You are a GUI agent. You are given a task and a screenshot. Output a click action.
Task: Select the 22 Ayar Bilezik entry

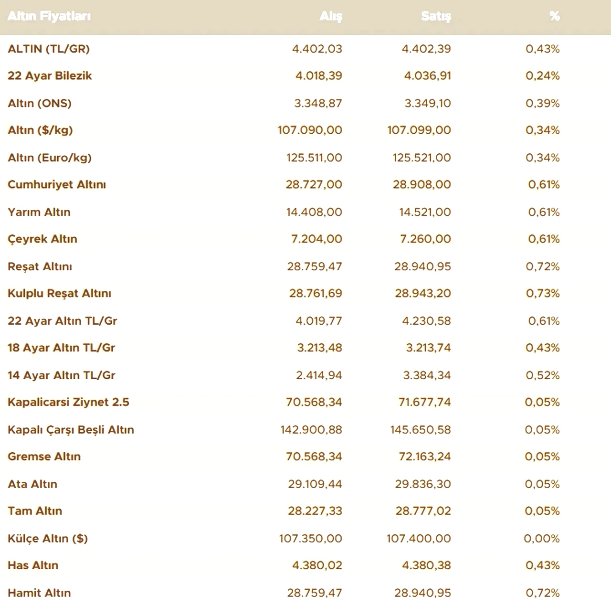305,76
